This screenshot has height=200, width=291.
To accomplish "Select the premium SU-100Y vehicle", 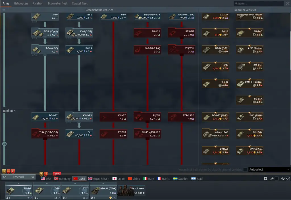I will pos(250,134).
